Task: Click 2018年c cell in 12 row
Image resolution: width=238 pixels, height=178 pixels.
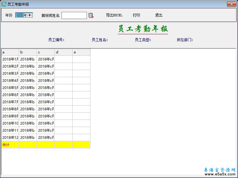Action: coord(46,137)
